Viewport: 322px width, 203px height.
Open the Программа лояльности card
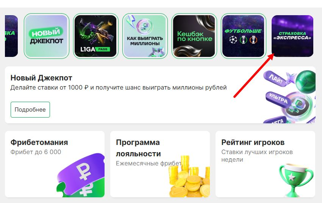[160, 164]
